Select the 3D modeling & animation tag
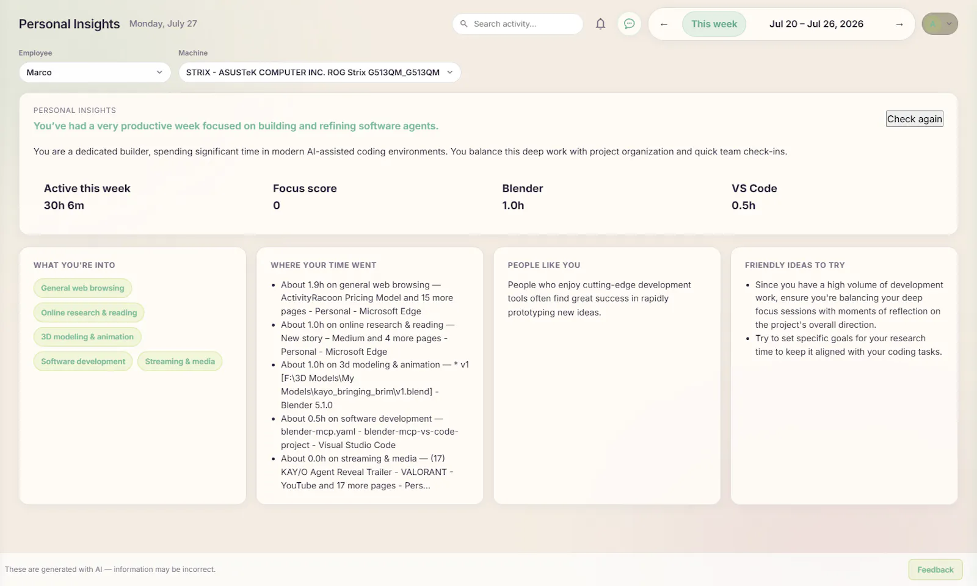The height and width of the screenshot is (586, 977). [87, 337]
